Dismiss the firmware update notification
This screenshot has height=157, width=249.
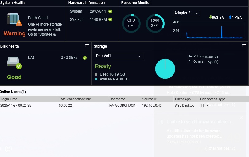[x=241, y=118]
